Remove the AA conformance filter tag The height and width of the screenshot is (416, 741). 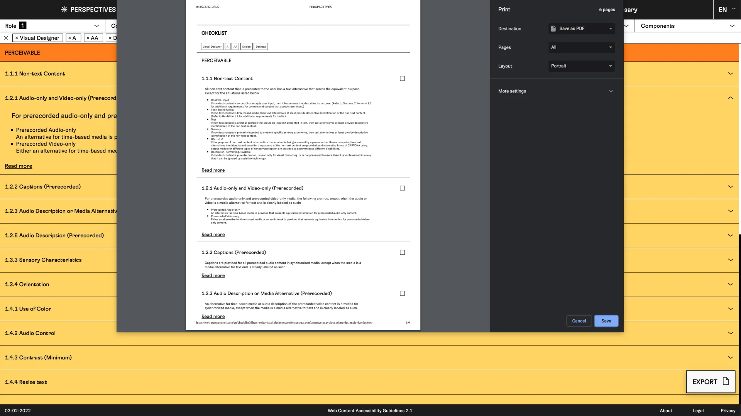point(88,38)
